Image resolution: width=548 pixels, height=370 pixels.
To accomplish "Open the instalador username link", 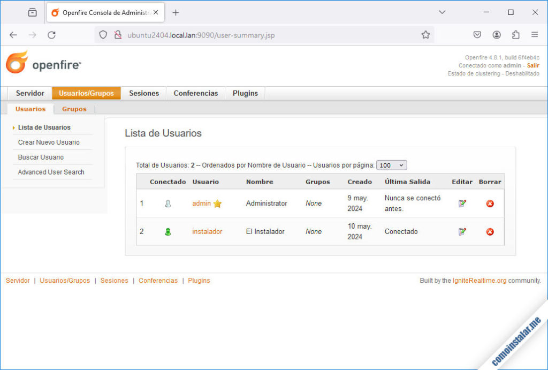I will (x=207, y=231).
